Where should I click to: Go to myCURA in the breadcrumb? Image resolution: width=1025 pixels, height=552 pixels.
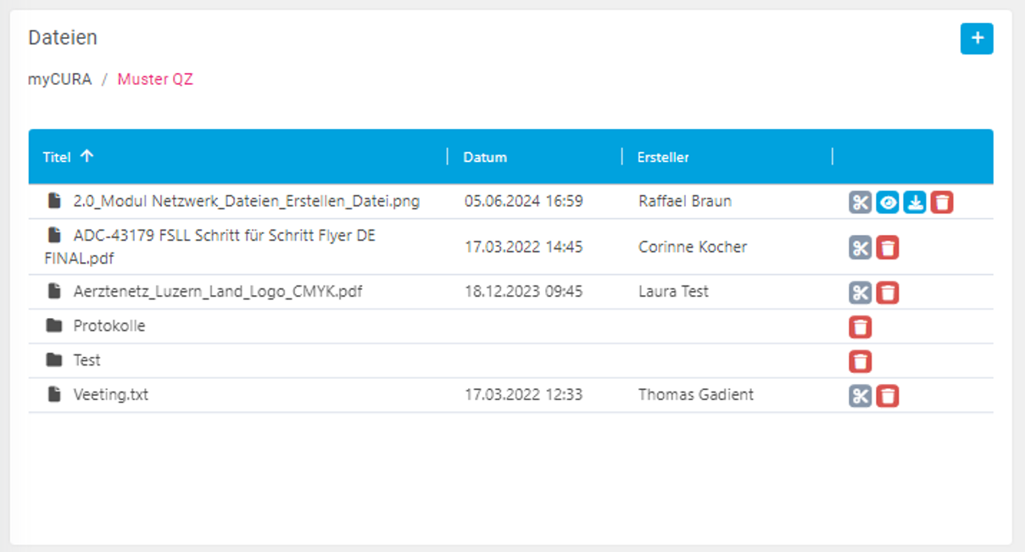click(x=59, y=80)
